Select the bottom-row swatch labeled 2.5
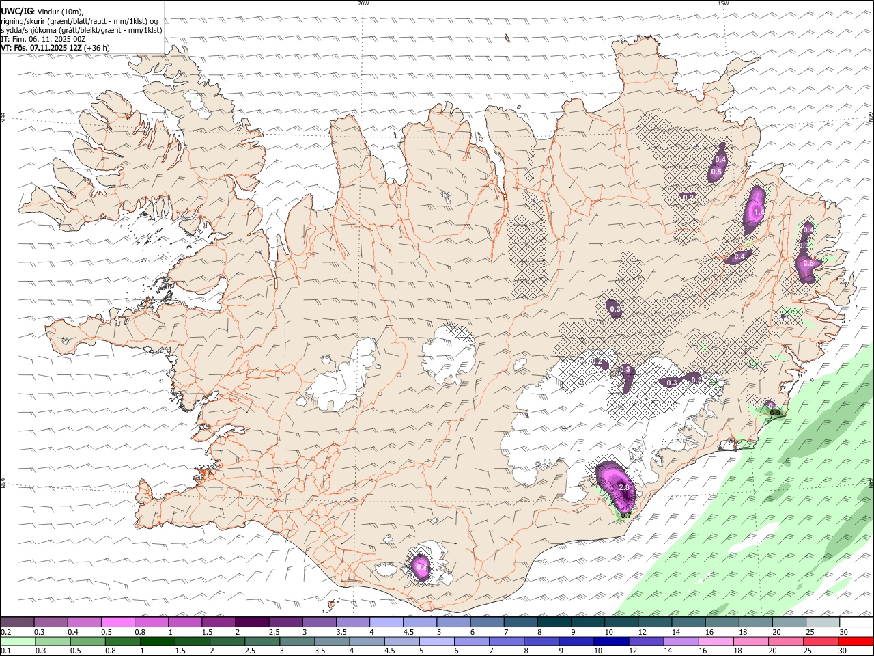 (262, 642)
